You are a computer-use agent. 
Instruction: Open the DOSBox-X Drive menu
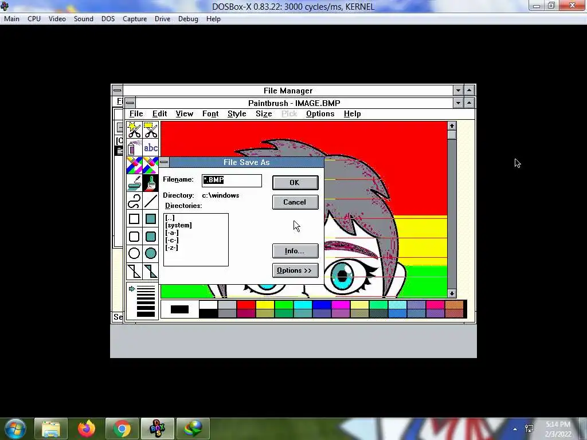tap(162, 19)
